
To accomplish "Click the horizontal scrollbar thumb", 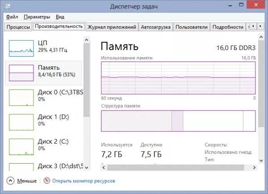I will click(176, 168).
